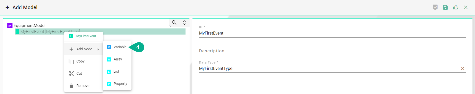Open the tree search magnifier
475x94 pixels.
[x=174, y=22]
